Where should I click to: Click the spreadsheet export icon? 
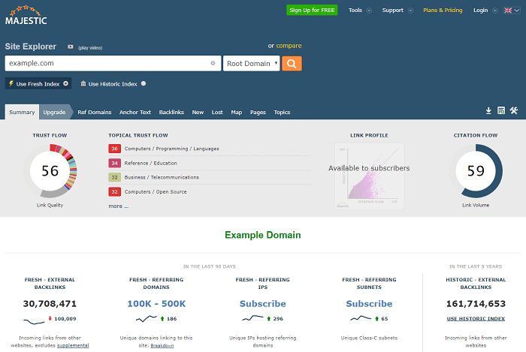pos(501,111)
